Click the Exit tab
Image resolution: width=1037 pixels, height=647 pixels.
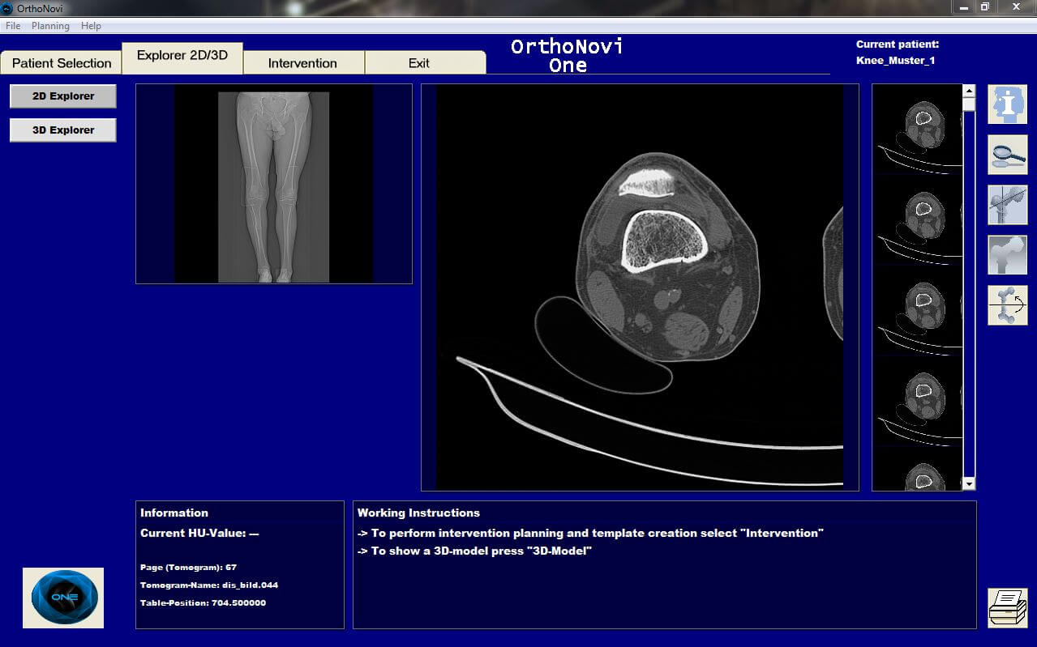[x=419, y=63]
